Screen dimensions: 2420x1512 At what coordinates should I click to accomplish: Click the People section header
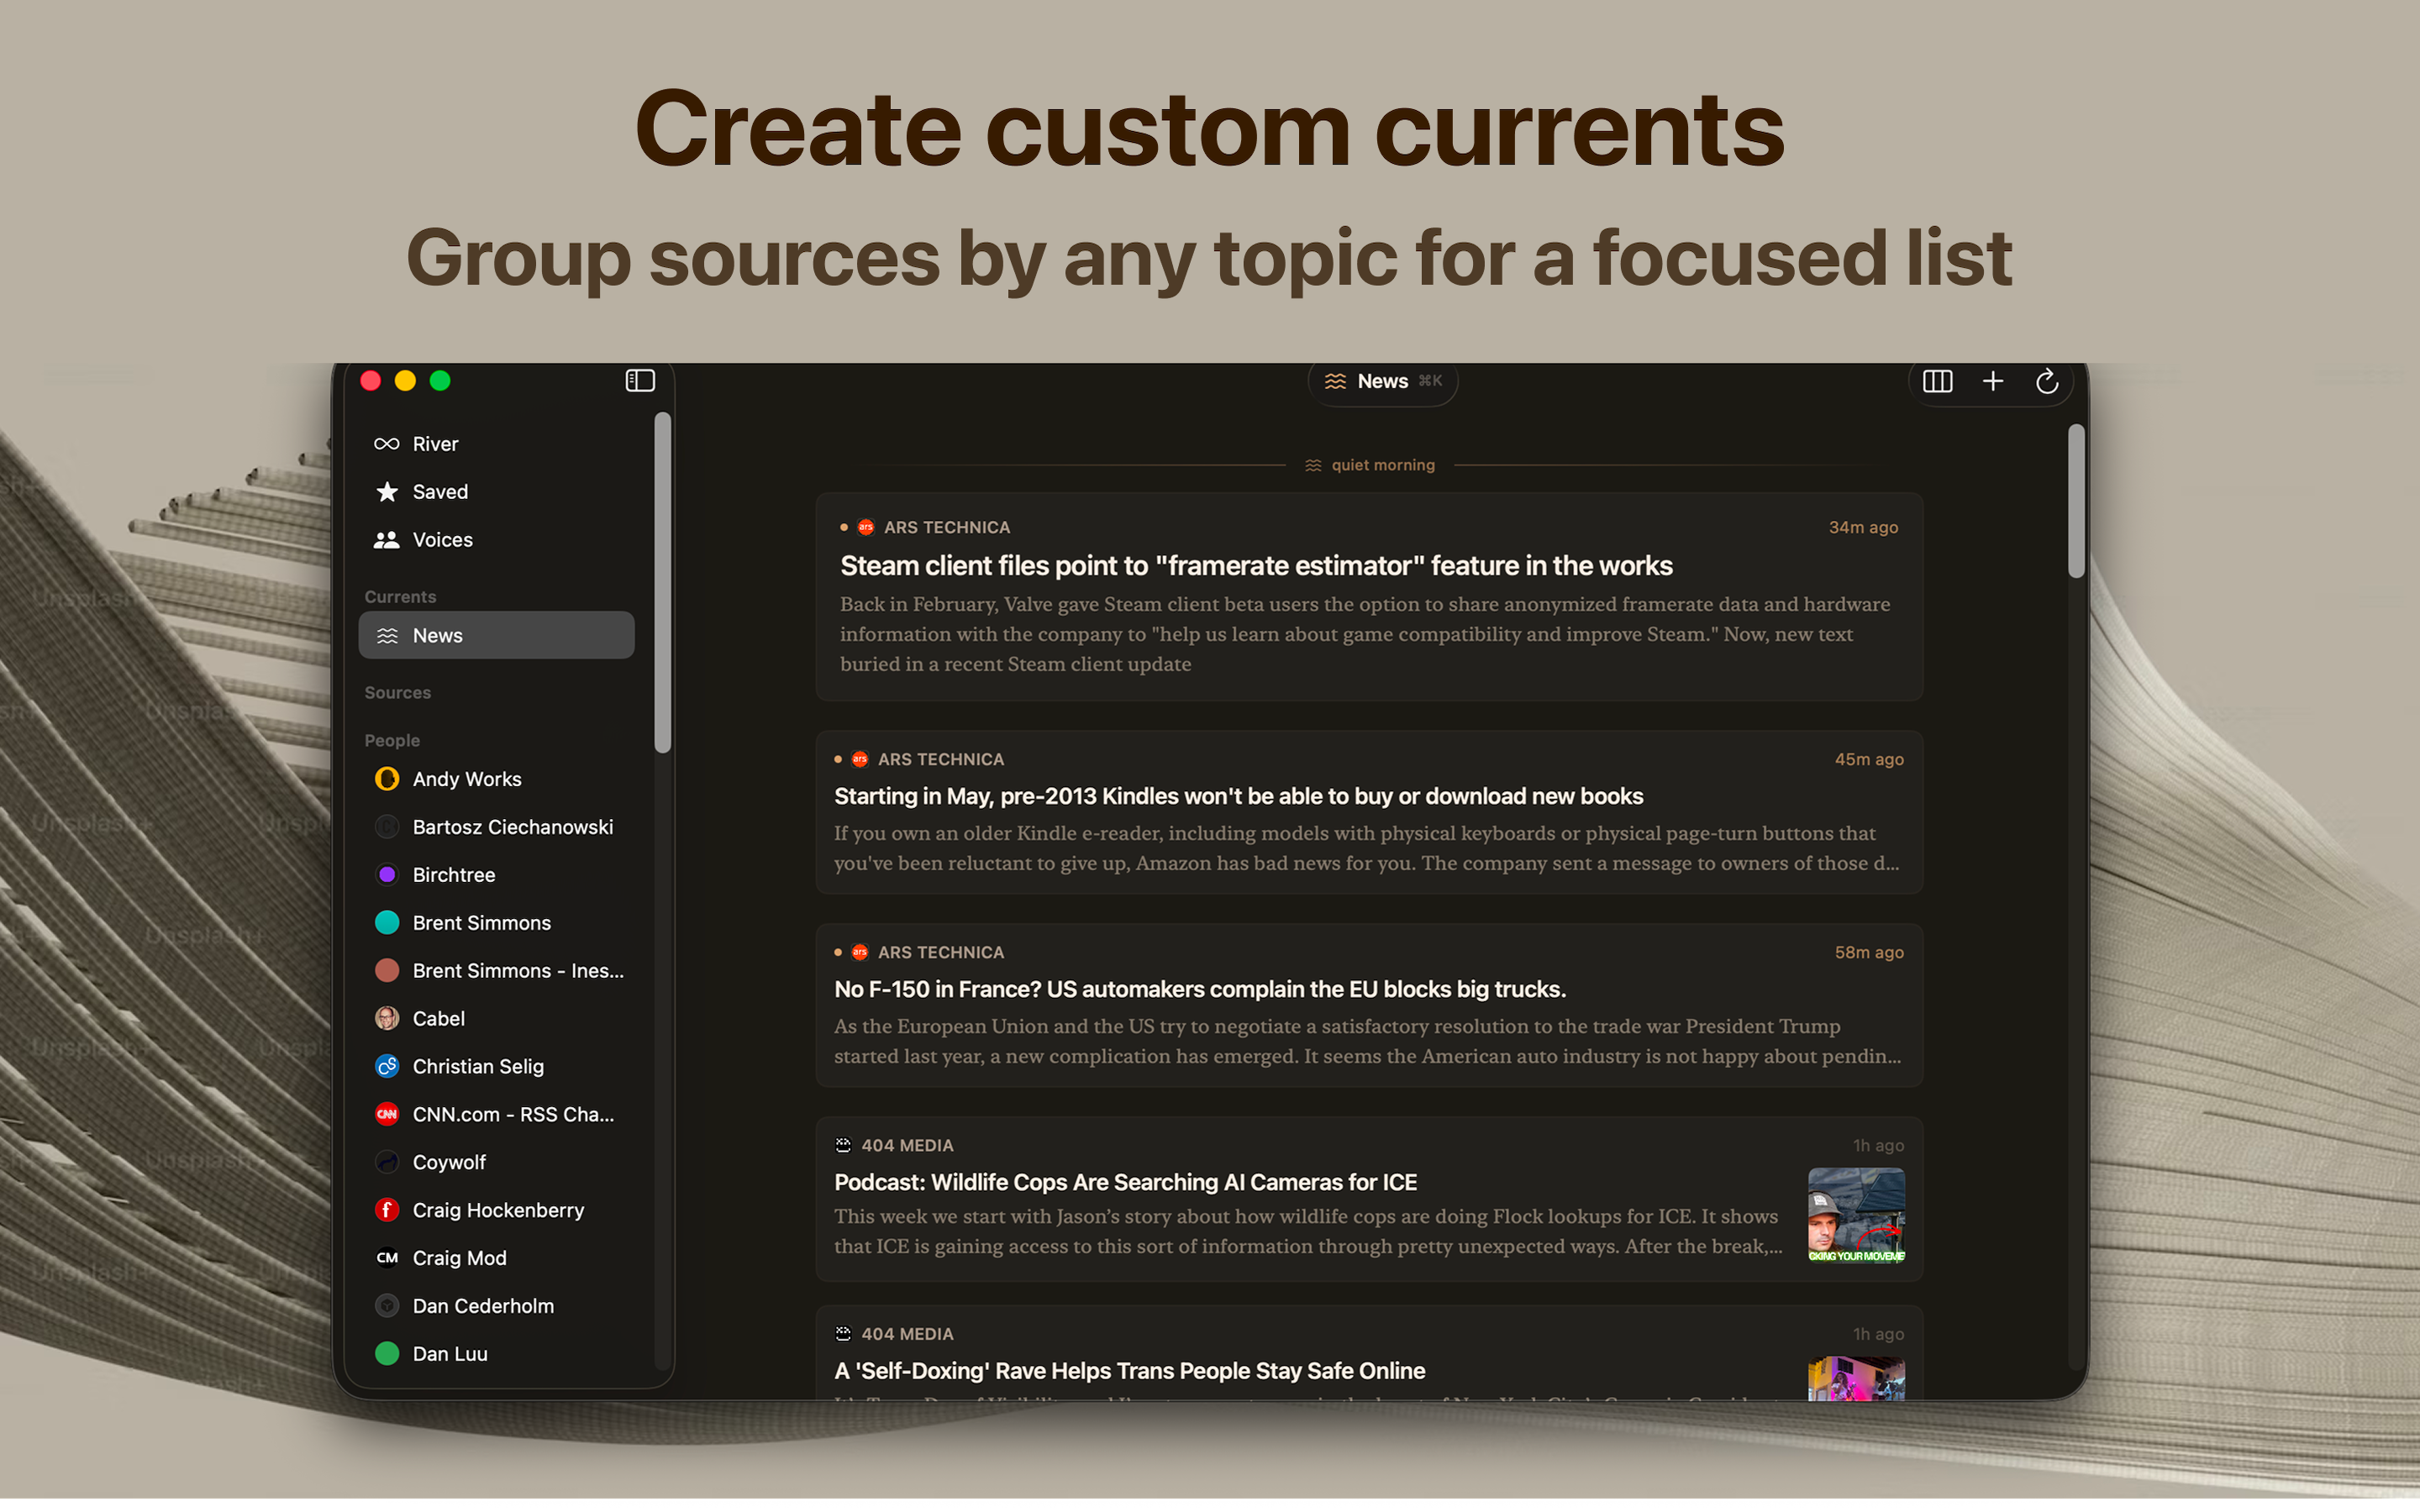[392, 741]
